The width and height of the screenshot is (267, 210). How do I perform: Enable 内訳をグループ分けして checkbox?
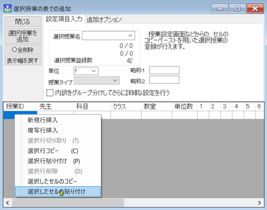point(50,93)
